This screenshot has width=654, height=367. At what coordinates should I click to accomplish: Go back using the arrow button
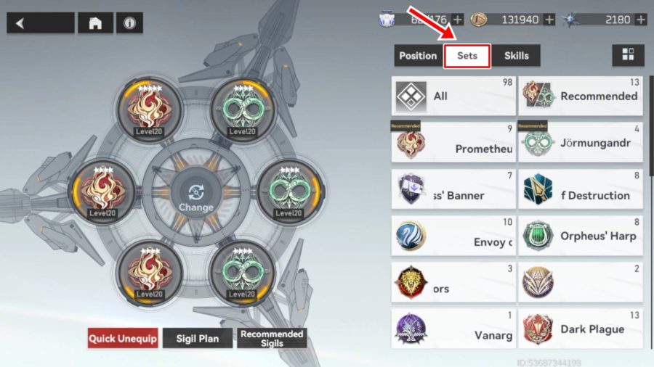coord(41,23)
